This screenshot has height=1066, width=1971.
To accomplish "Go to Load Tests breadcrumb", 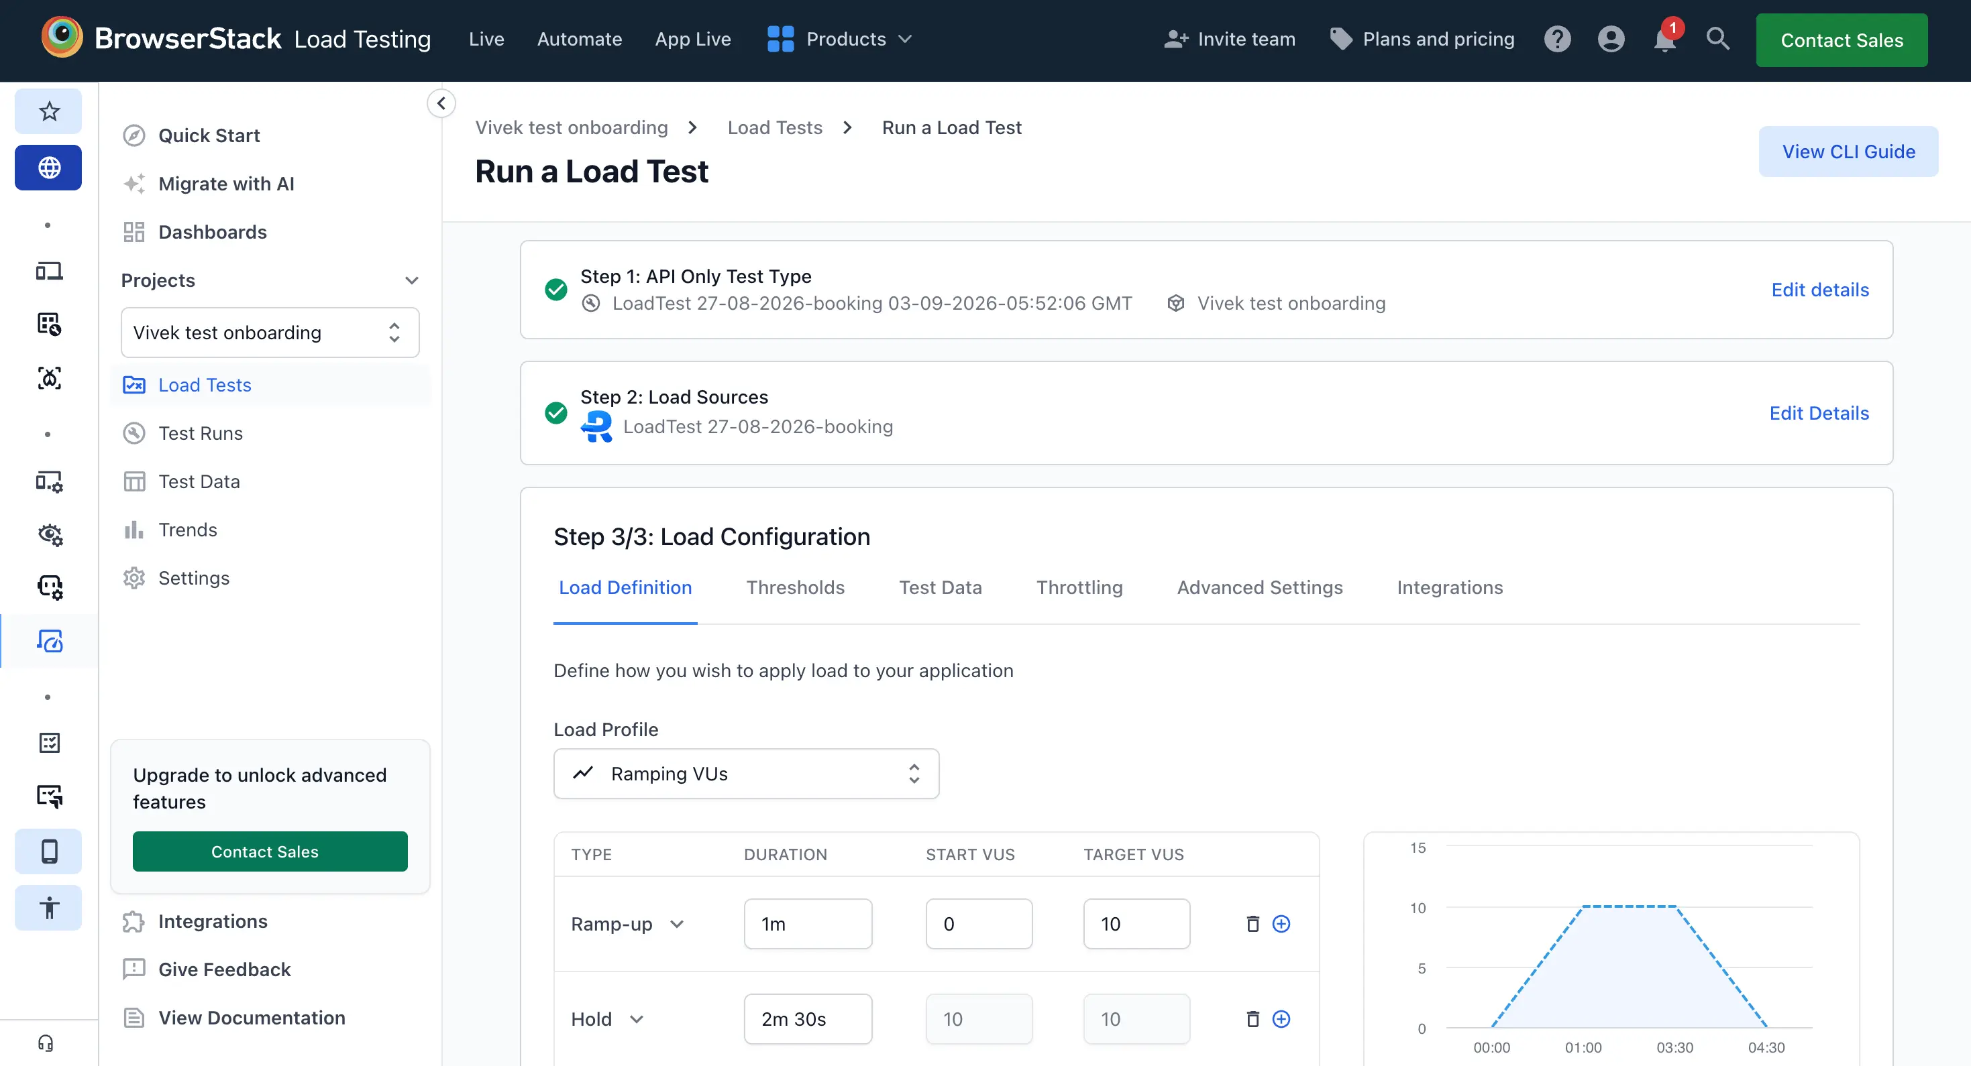I will [x=774, y=127].
